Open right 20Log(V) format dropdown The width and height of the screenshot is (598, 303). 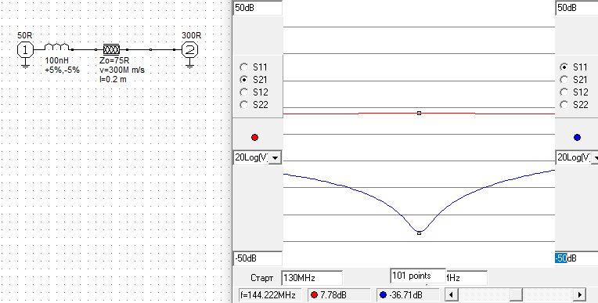tap(596, 157)
